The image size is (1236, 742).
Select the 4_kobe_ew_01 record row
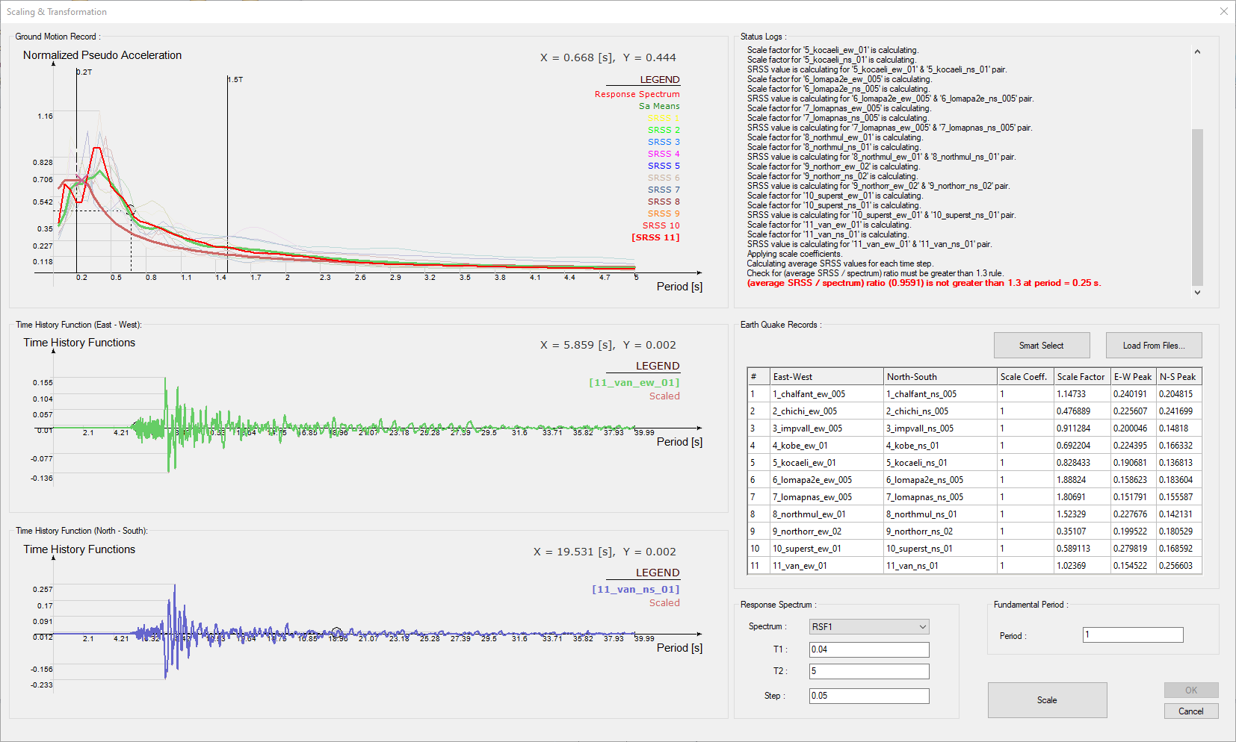click(800, 446)
